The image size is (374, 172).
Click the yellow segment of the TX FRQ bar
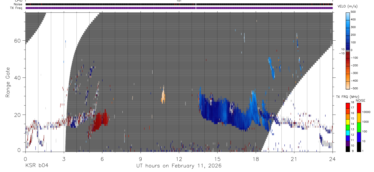coord(348,123)
